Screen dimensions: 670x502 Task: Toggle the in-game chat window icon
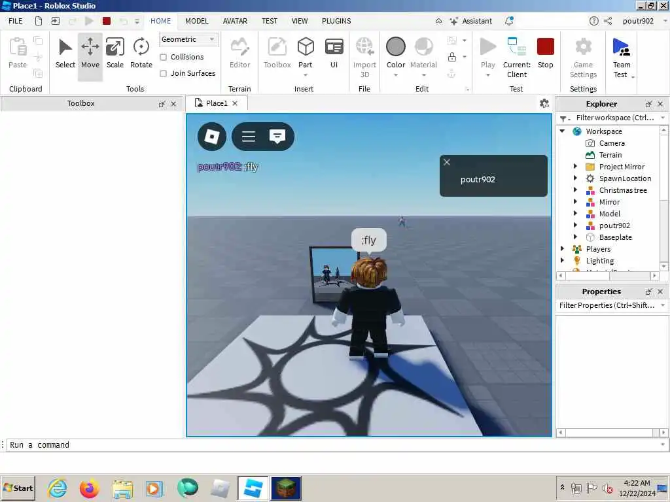coord(277,137)
